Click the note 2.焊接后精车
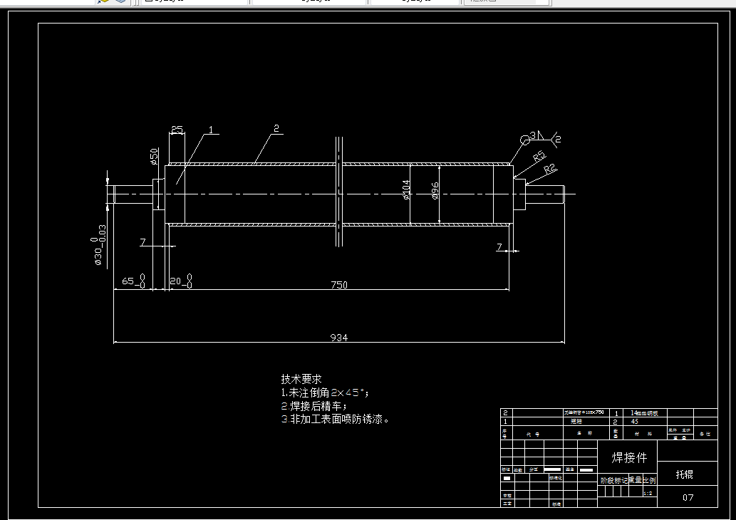This screenshot has width=736, height=520. tap(314, 405)
